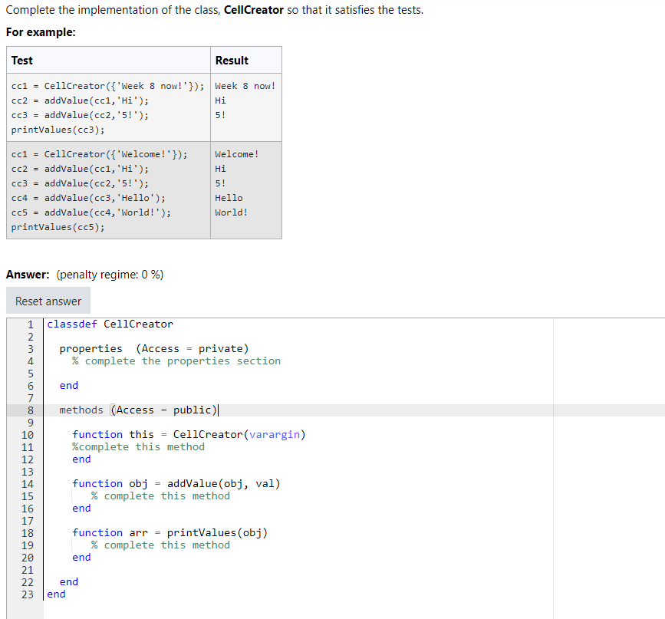Click the '% complete this method' comment on line 19
The image size is (665, 619).
(x=160, y=545)
